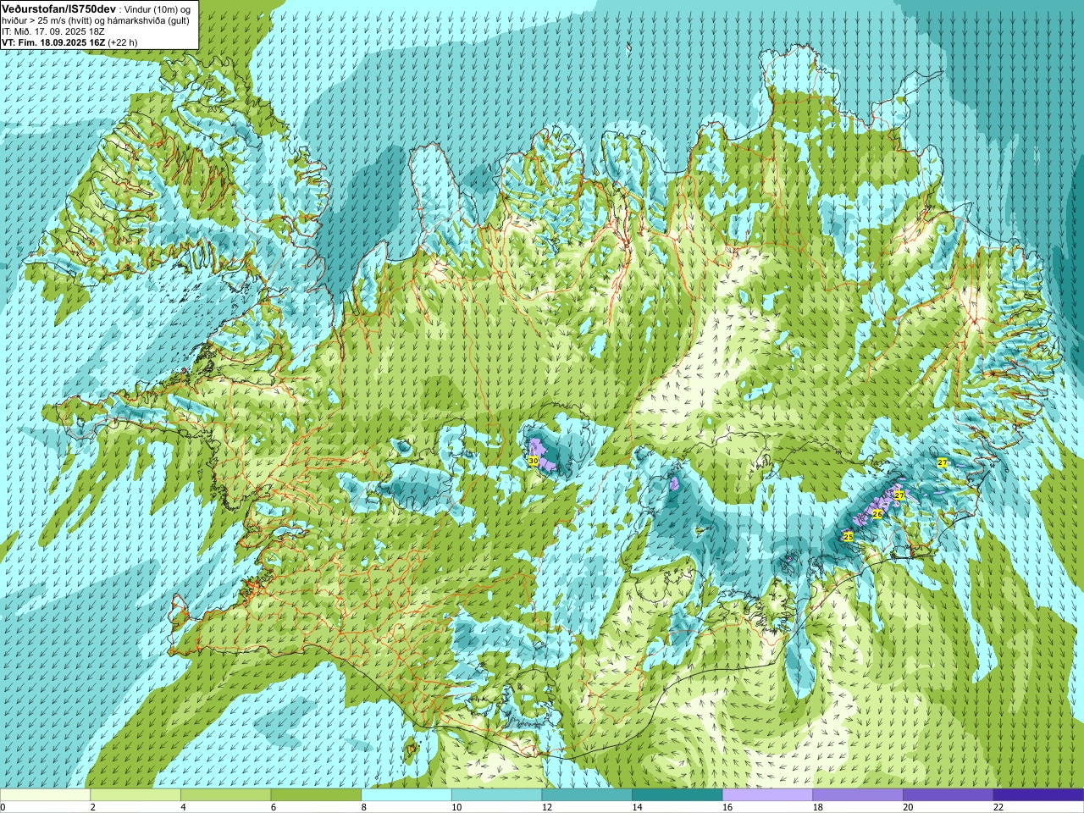
Task: Click the 12–14 m/s teal legend swatch
Action: coord(587,795)
